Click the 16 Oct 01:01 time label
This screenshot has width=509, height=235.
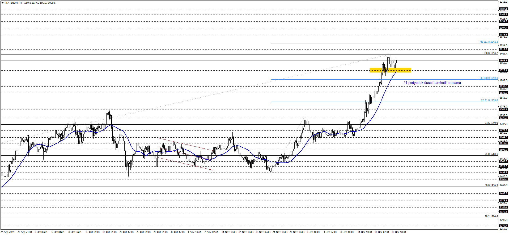[109, 232]
